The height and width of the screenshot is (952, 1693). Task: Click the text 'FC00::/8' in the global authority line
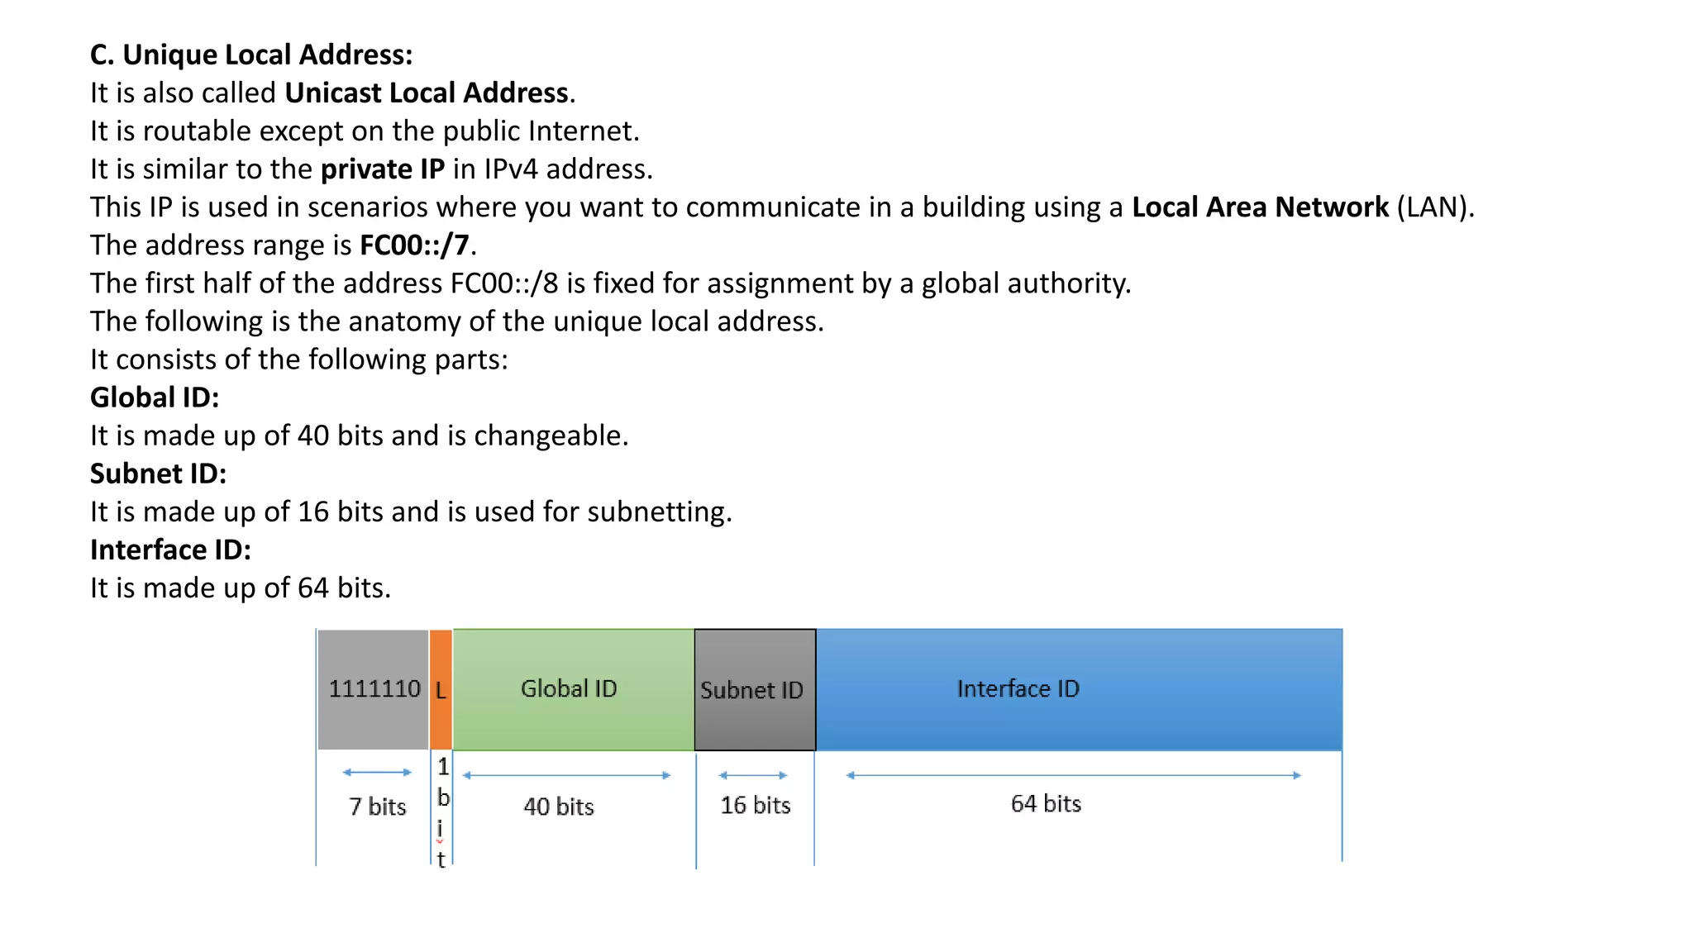(504, 283)
